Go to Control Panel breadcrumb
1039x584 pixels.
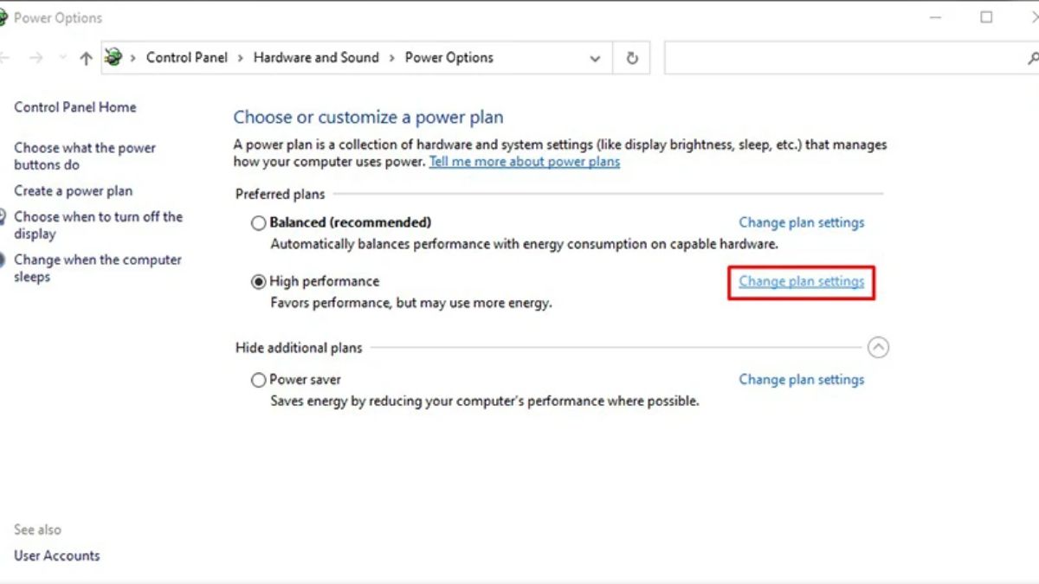(187, 58)
